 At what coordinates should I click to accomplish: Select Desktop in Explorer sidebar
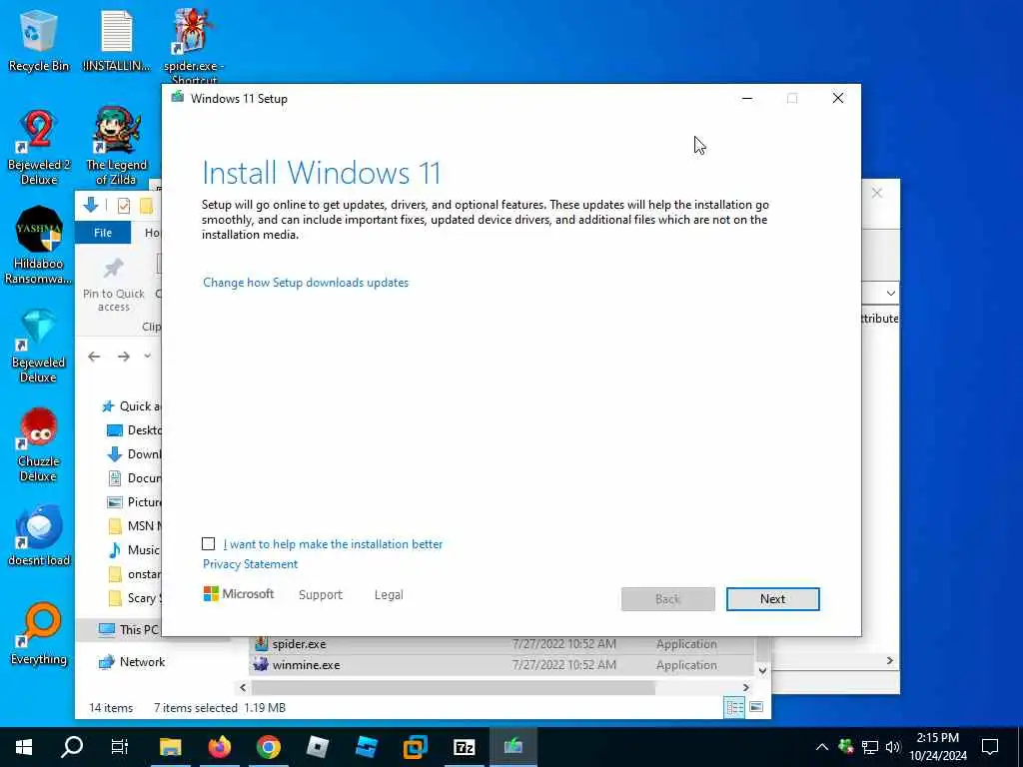pyautogui.click(x=133, y=430)
